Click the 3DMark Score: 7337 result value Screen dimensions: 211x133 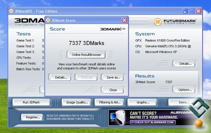point(168,82)
